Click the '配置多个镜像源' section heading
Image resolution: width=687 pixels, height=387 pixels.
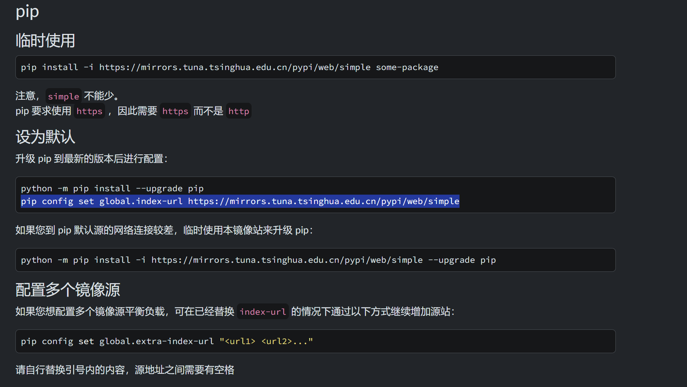point(68,290)
